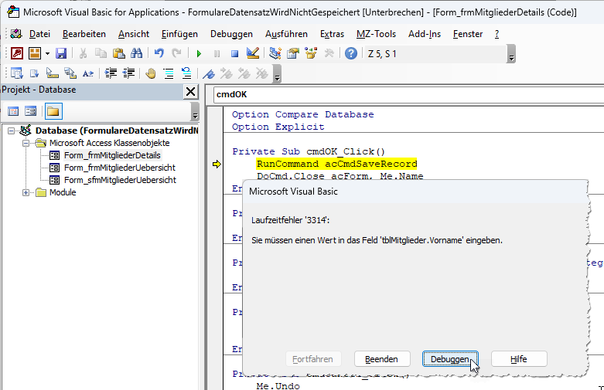This screenshot has height=390, width=604.
Task: Open the Debuggen menu
Action: (x=231, y=34)
